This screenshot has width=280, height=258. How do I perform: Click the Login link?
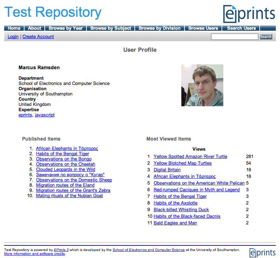[13, 36]
